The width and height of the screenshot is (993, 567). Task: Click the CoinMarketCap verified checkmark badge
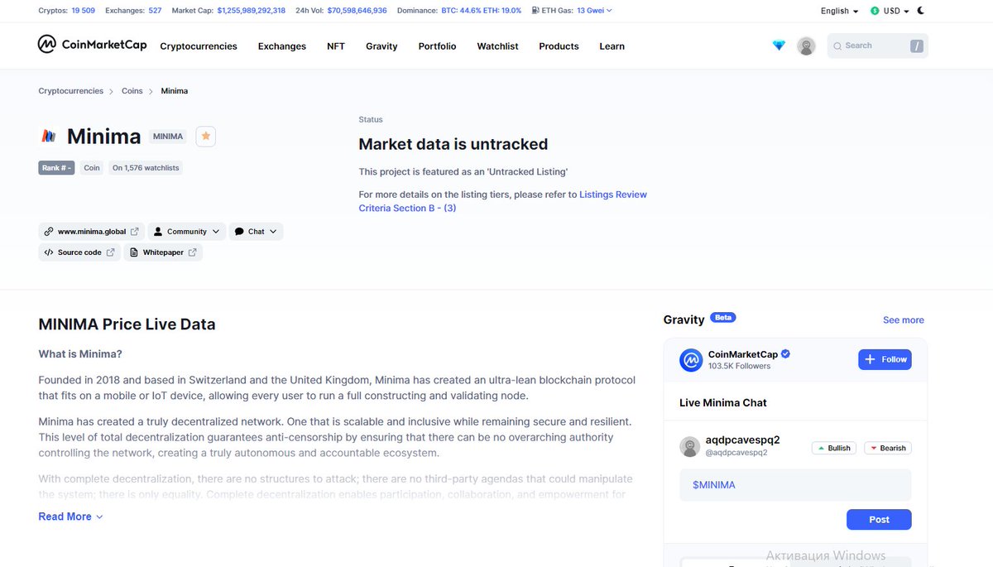tap(785, 353)
